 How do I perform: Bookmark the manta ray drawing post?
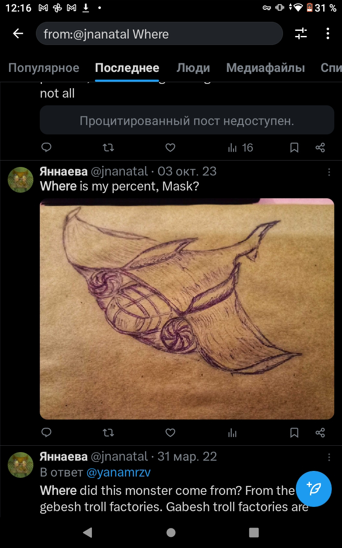pyautogui.click(x=294, y=433)
